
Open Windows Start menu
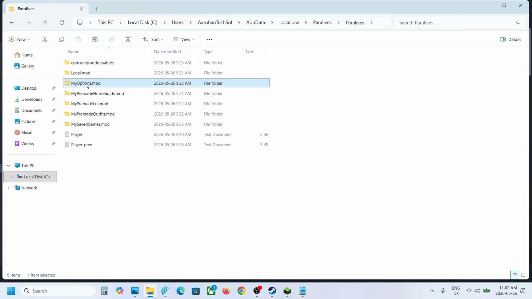[11, 291]
